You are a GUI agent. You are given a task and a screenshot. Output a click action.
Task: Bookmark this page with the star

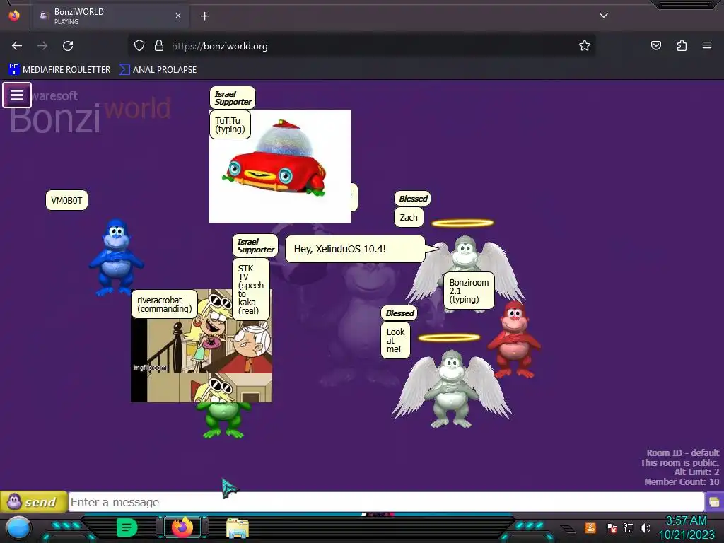pyautogui.click(x=585, y=46)
